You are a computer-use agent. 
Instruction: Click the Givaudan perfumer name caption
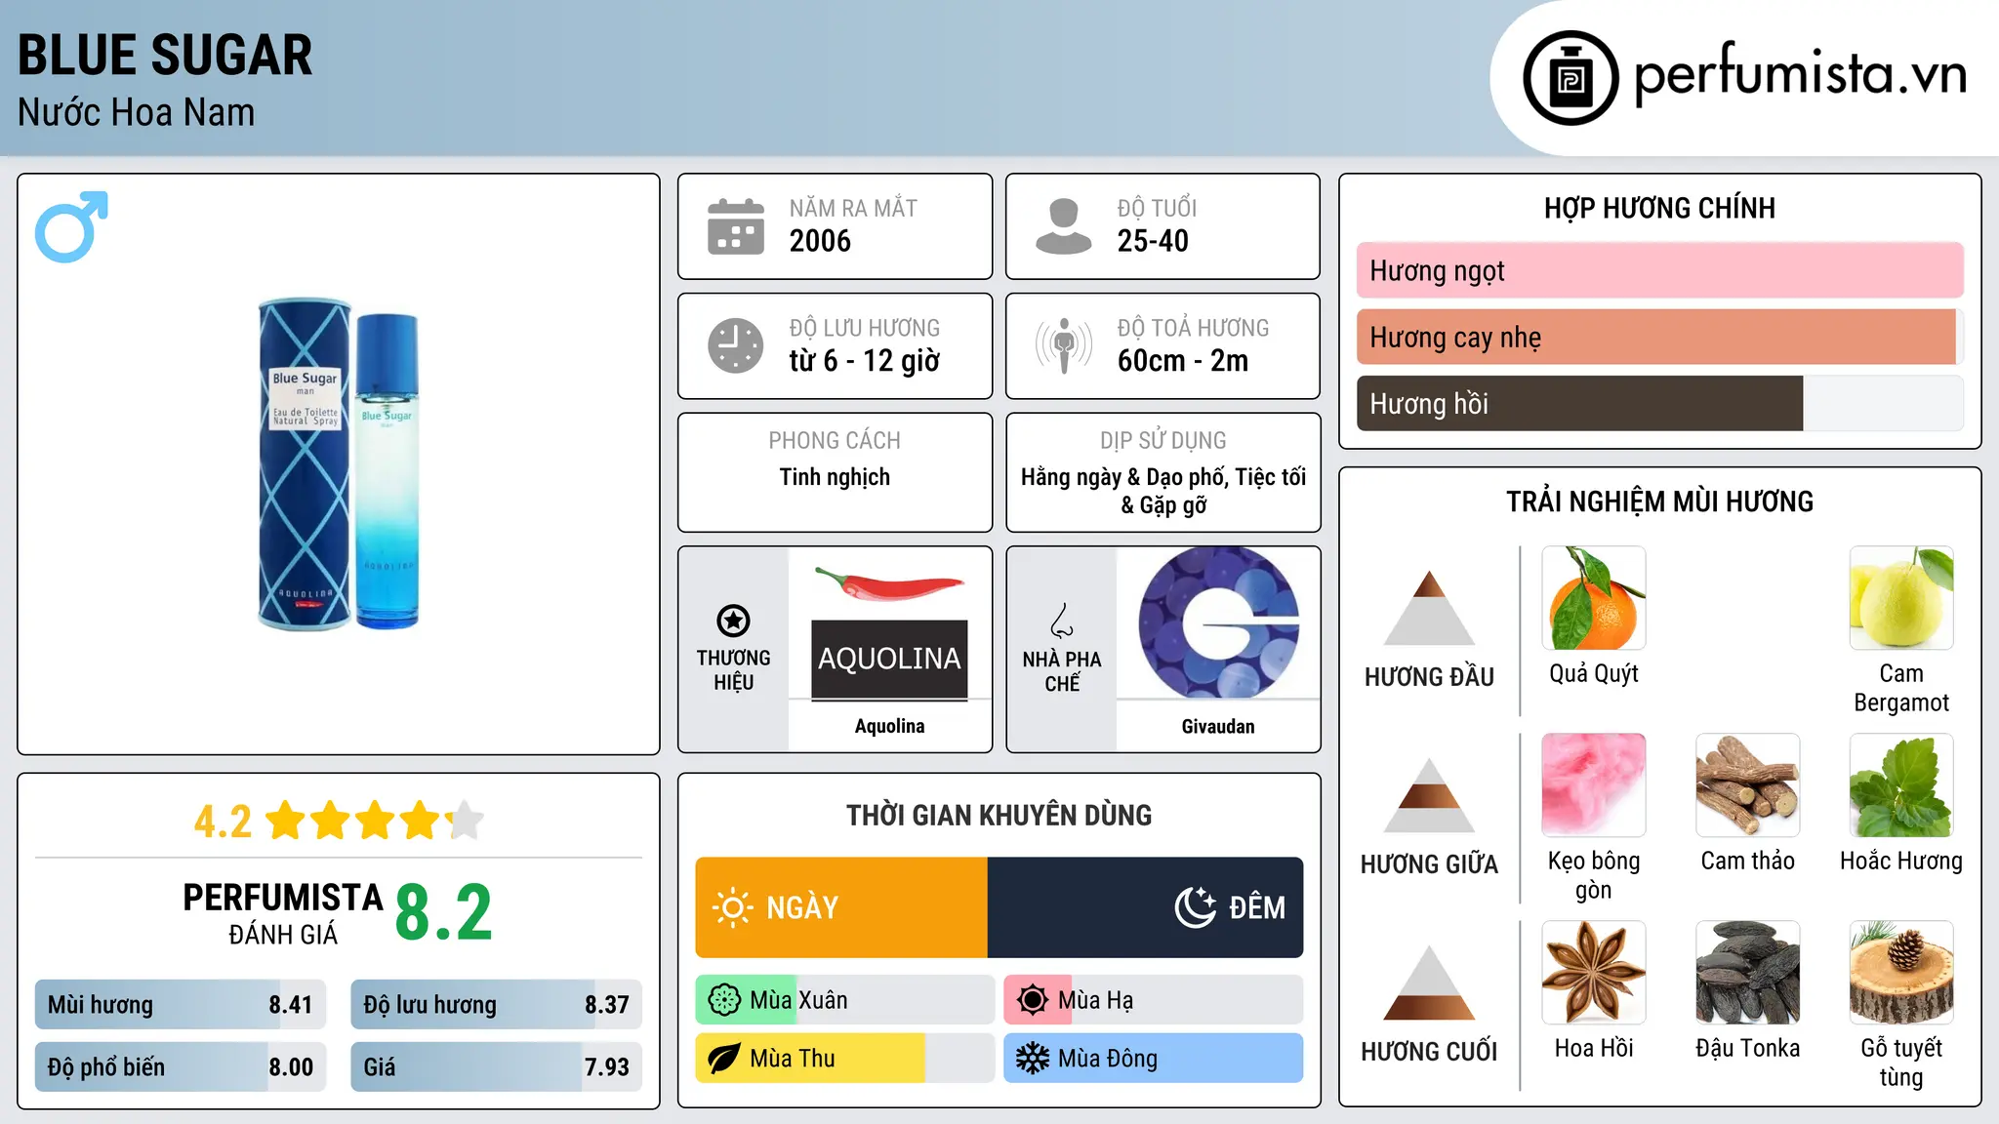tap(1218, 726)
